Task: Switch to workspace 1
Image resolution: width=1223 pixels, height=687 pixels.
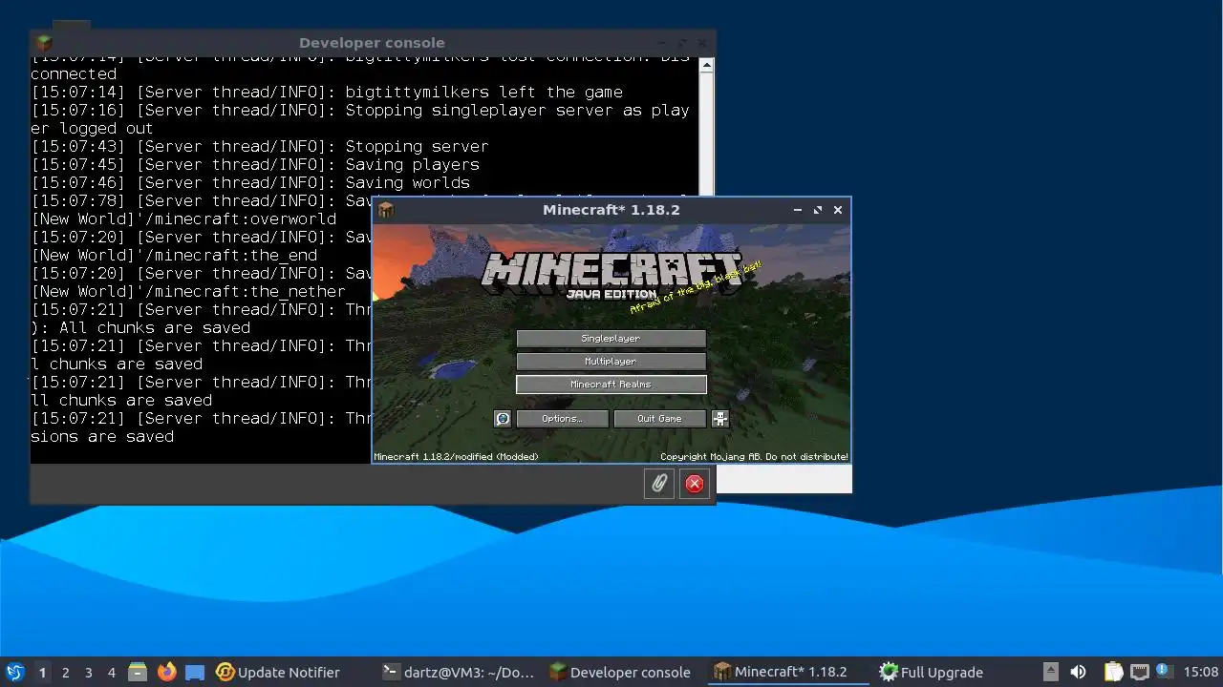Action: 42,672
